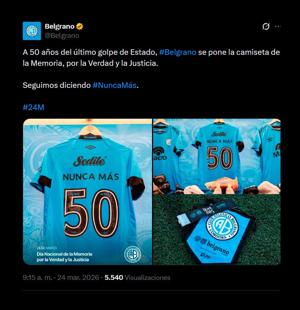Click the number 50 on large jersey
This screenshot has width=300, height=310.
(91, 213)
